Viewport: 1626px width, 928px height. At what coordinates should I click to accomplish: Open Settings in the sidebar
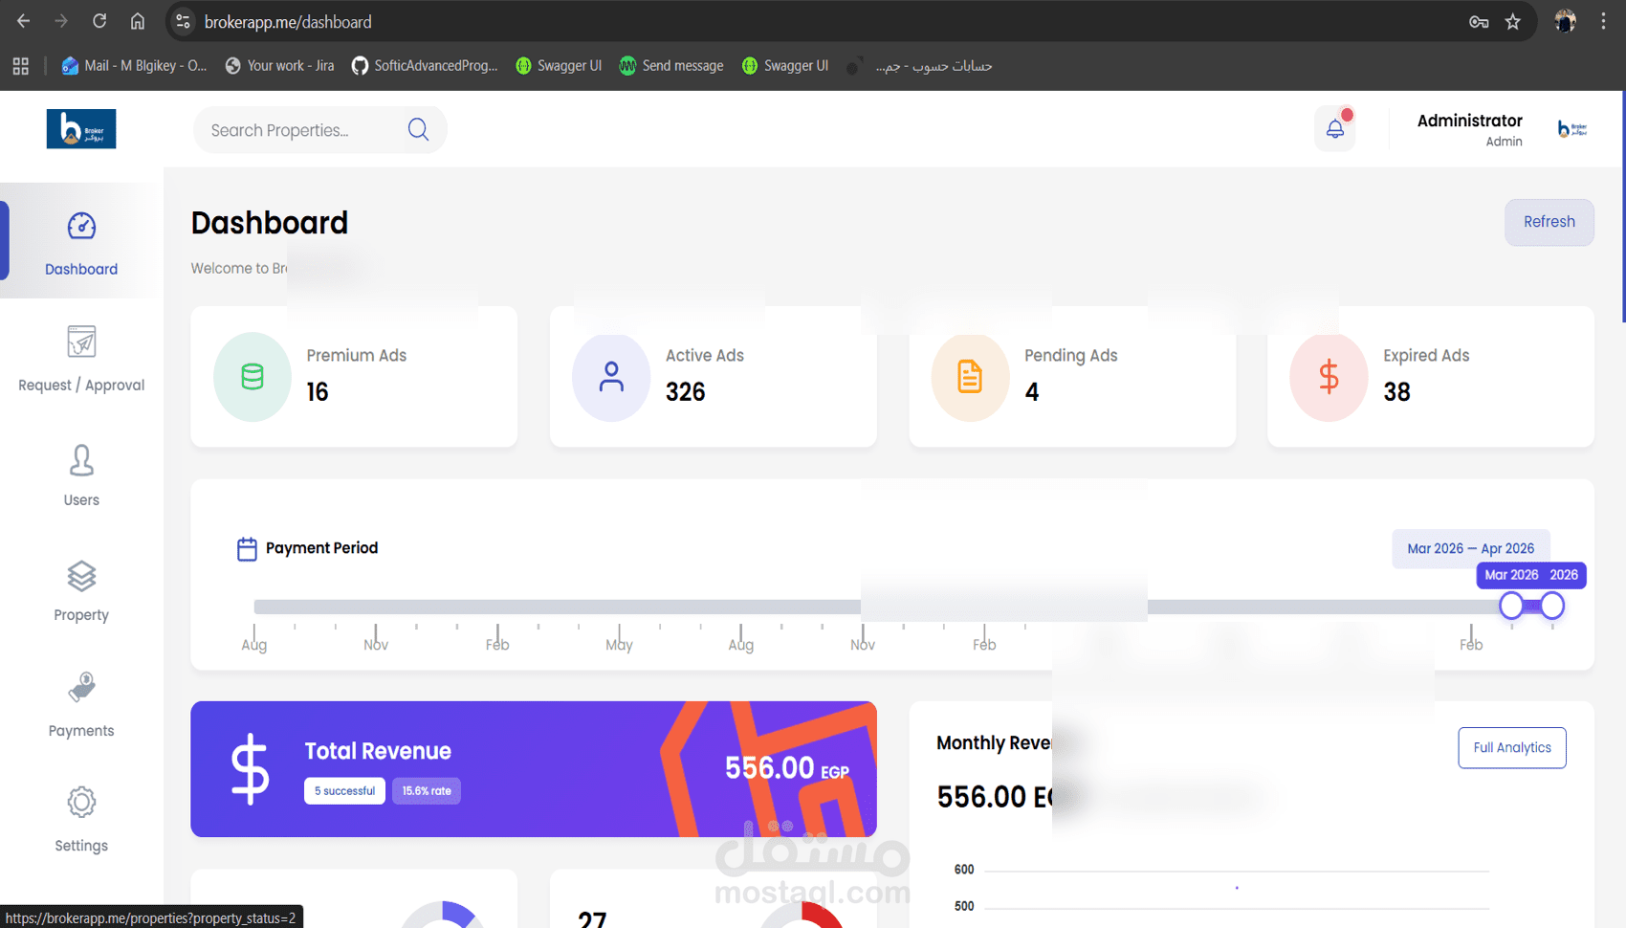(81, 821)
